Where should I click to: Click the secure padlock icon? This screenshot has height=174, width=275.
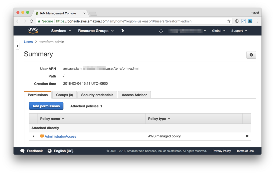tap(39, 21)
